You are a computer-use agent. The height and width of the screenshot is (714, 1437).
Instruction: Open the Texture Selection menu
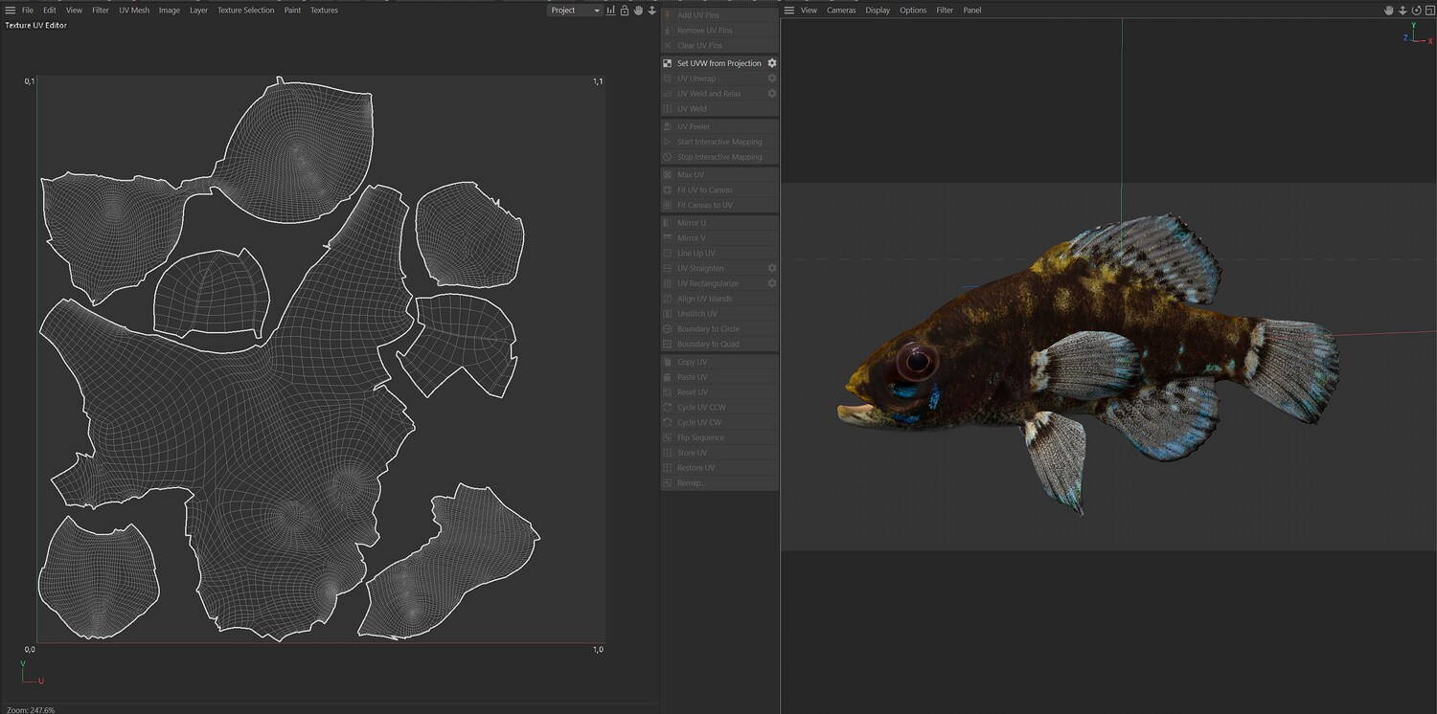tap(245, 11)
